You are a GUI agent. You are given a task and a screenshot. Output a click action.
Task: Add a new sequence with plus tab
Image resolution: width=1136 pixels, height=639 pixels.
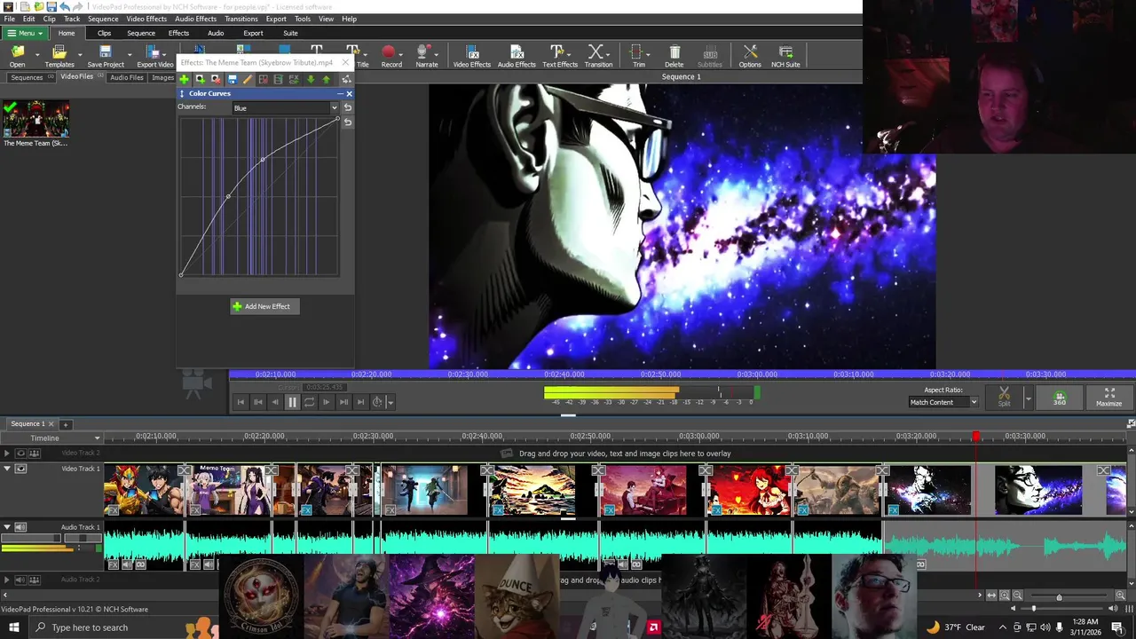point(66,424)
